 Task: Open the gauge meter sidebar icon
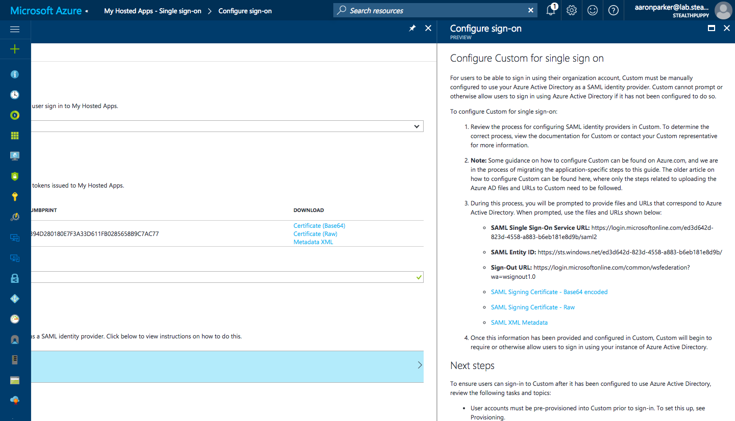tap(15, 319)
